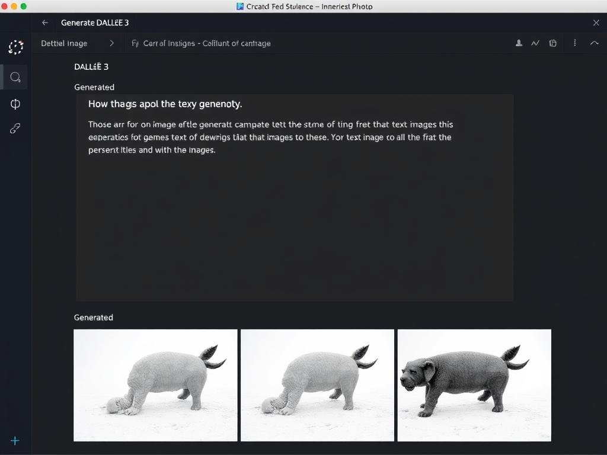This screenshot has height=455, width=607.
Task: Open the package icon near the top right
Action: 553,43
